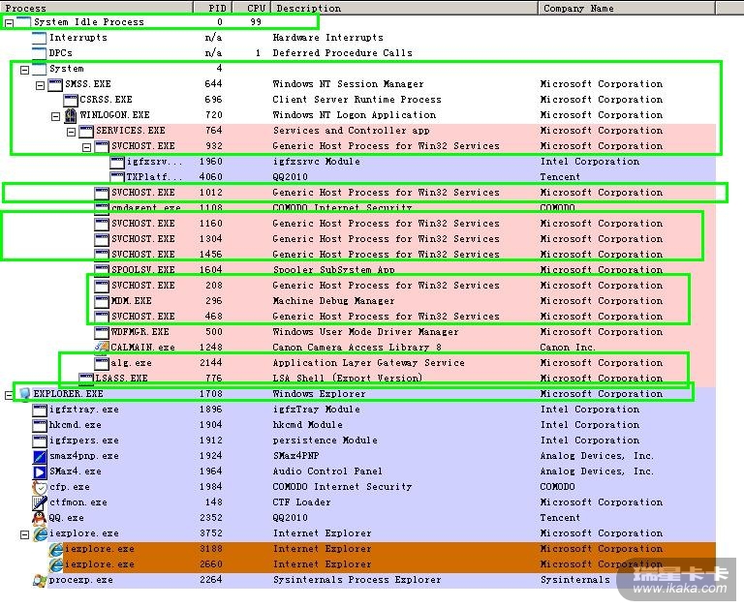744x608 pixels.
Task: Collapse the System process node
Action: [24, 70]
